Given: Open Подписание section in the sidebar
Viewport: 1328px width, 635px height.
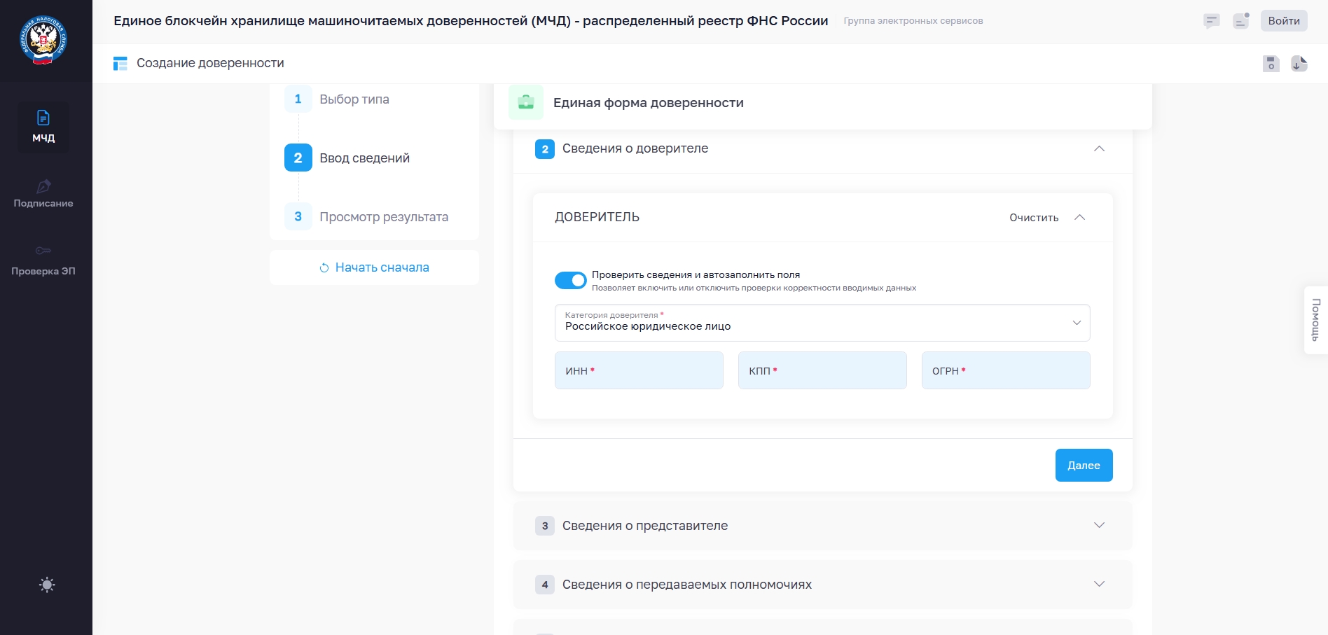Looking at the screenshot, I should (x=43, y=194).
